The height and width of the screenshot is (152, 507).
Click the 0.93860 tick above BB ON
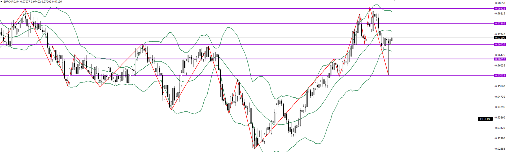coord(500,117)
